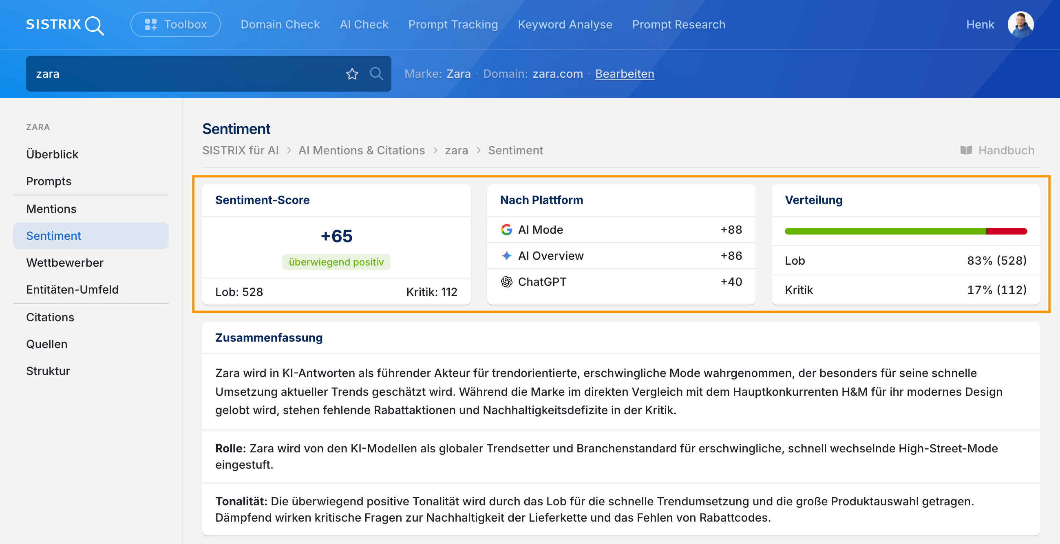Image resolution: width=1060 pixels, height=544 pixels.
Task: Click the Sentiment-Score card heading
Action: 263,200
